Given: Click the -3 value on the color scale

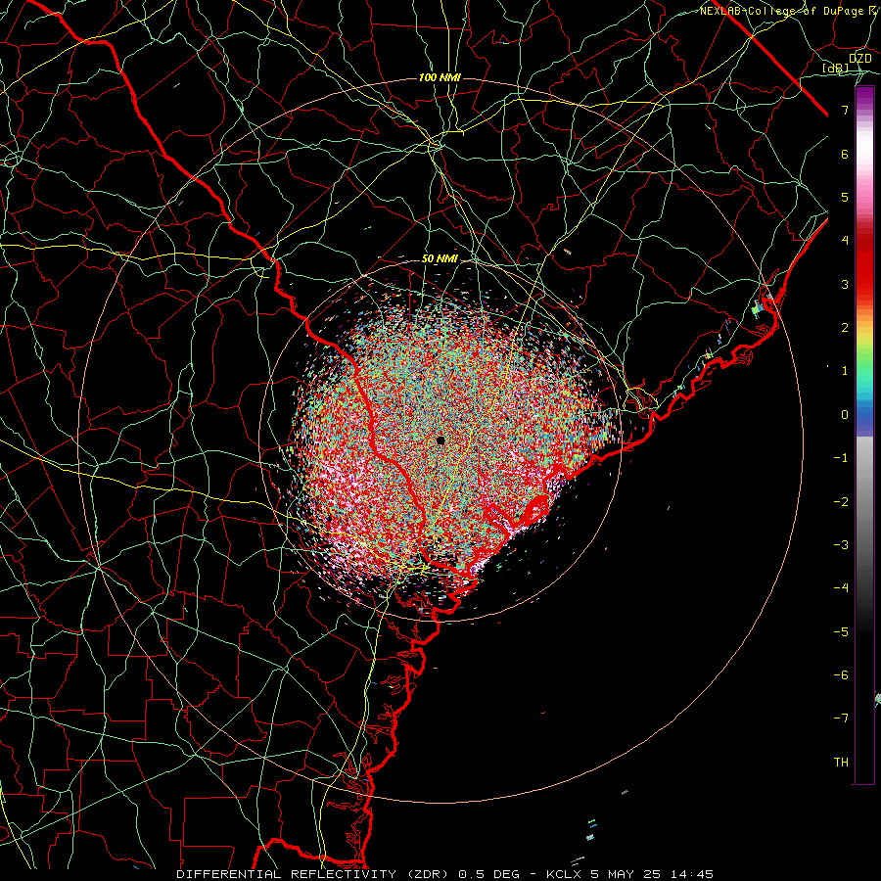Looking at the screenshot, I should 841,545.
